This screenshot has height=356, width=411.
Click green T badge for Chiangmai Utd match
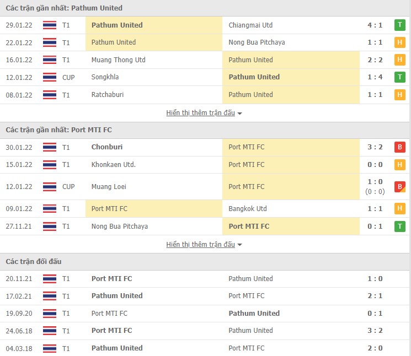click(x=399, y=25)
